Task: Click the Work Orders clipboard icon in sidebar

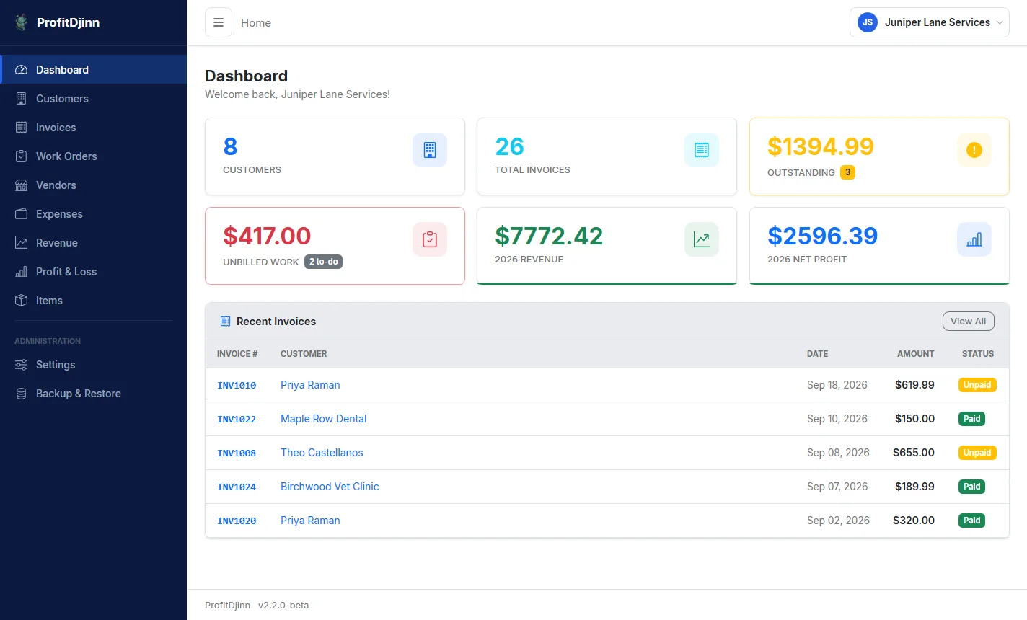Action: click(22, 156)
